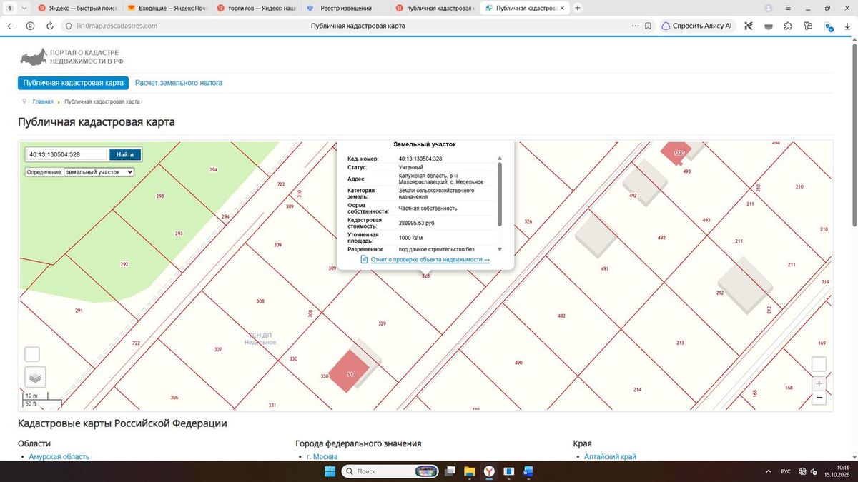Open the Алтайский край link
858x482 pixels.
pos(610,457)
